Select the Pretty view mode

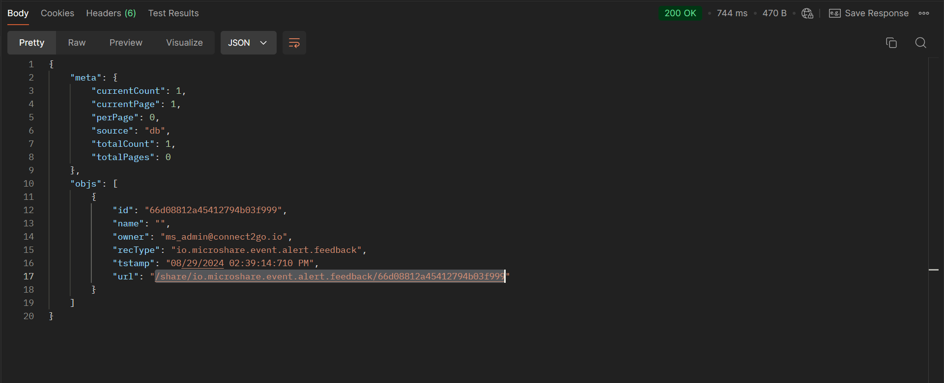(31, 43)
